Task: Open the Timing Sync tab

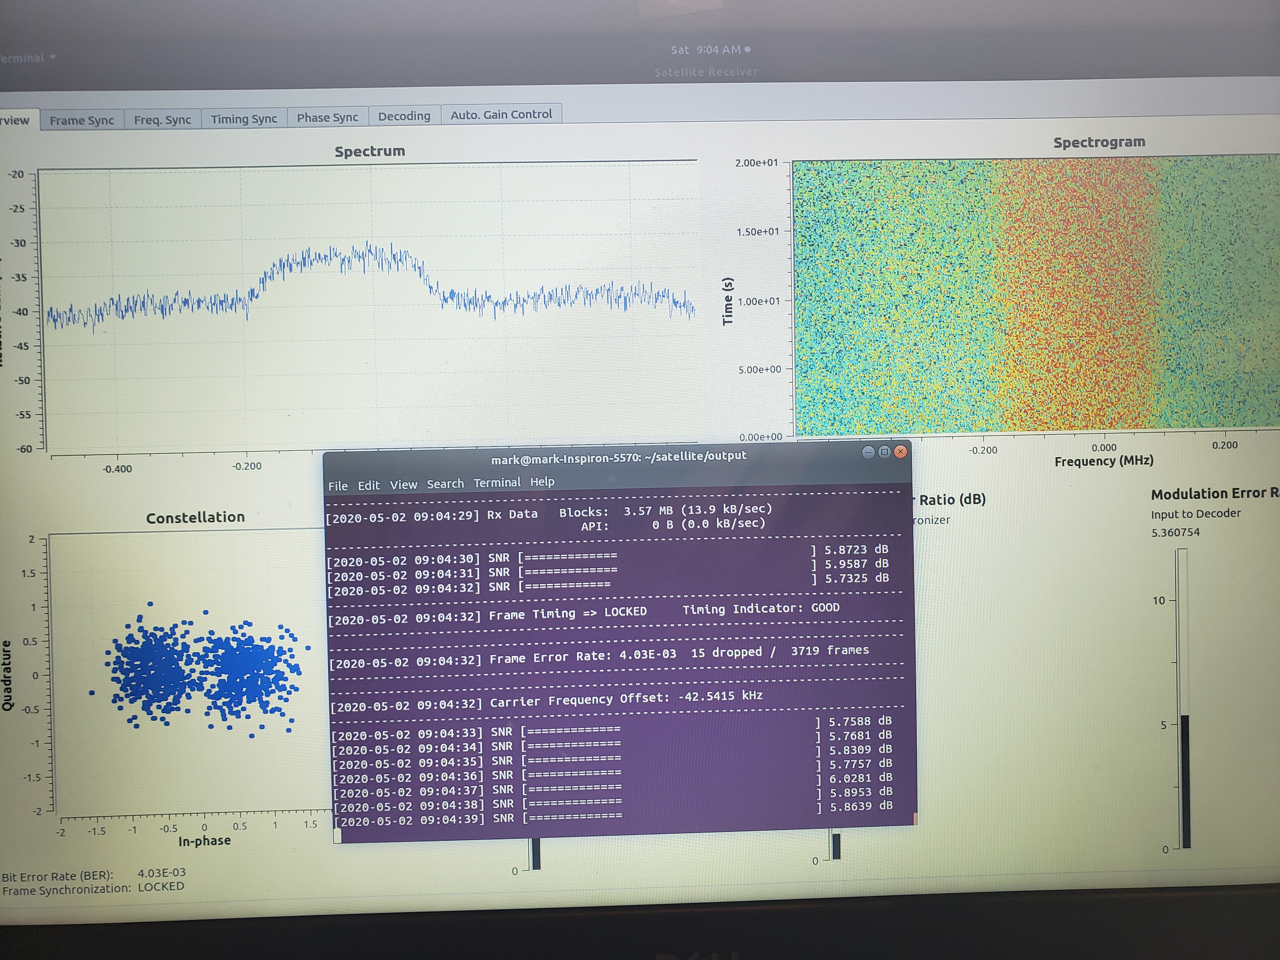Action: tap(243, 119)
